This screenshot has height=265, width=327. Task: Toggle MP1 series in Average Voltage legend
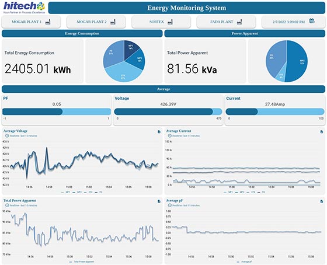coord(65,192)
